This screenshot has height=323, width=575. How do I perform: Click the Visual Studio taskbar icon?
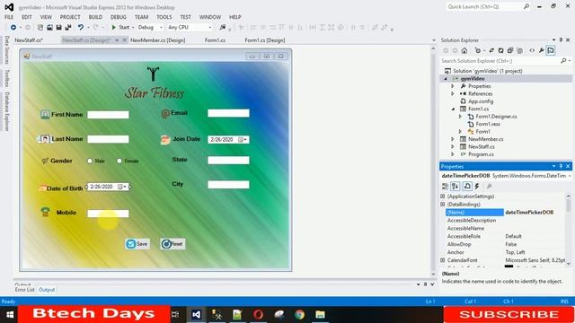click(x=196, y=315)
